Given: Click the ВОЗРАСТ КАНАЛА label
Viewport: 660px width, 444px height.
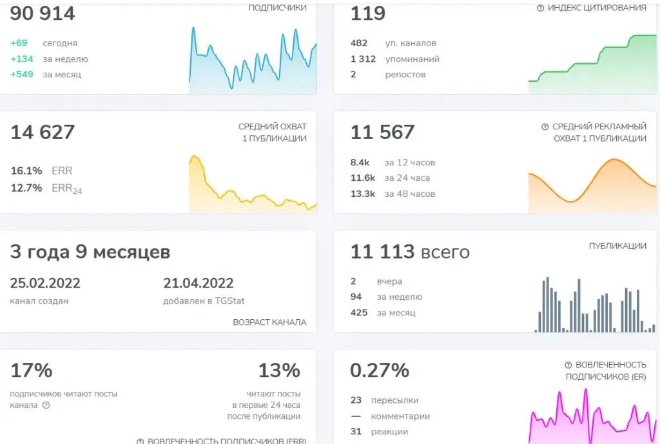Looking at the screenshot, I should point(270,322).
